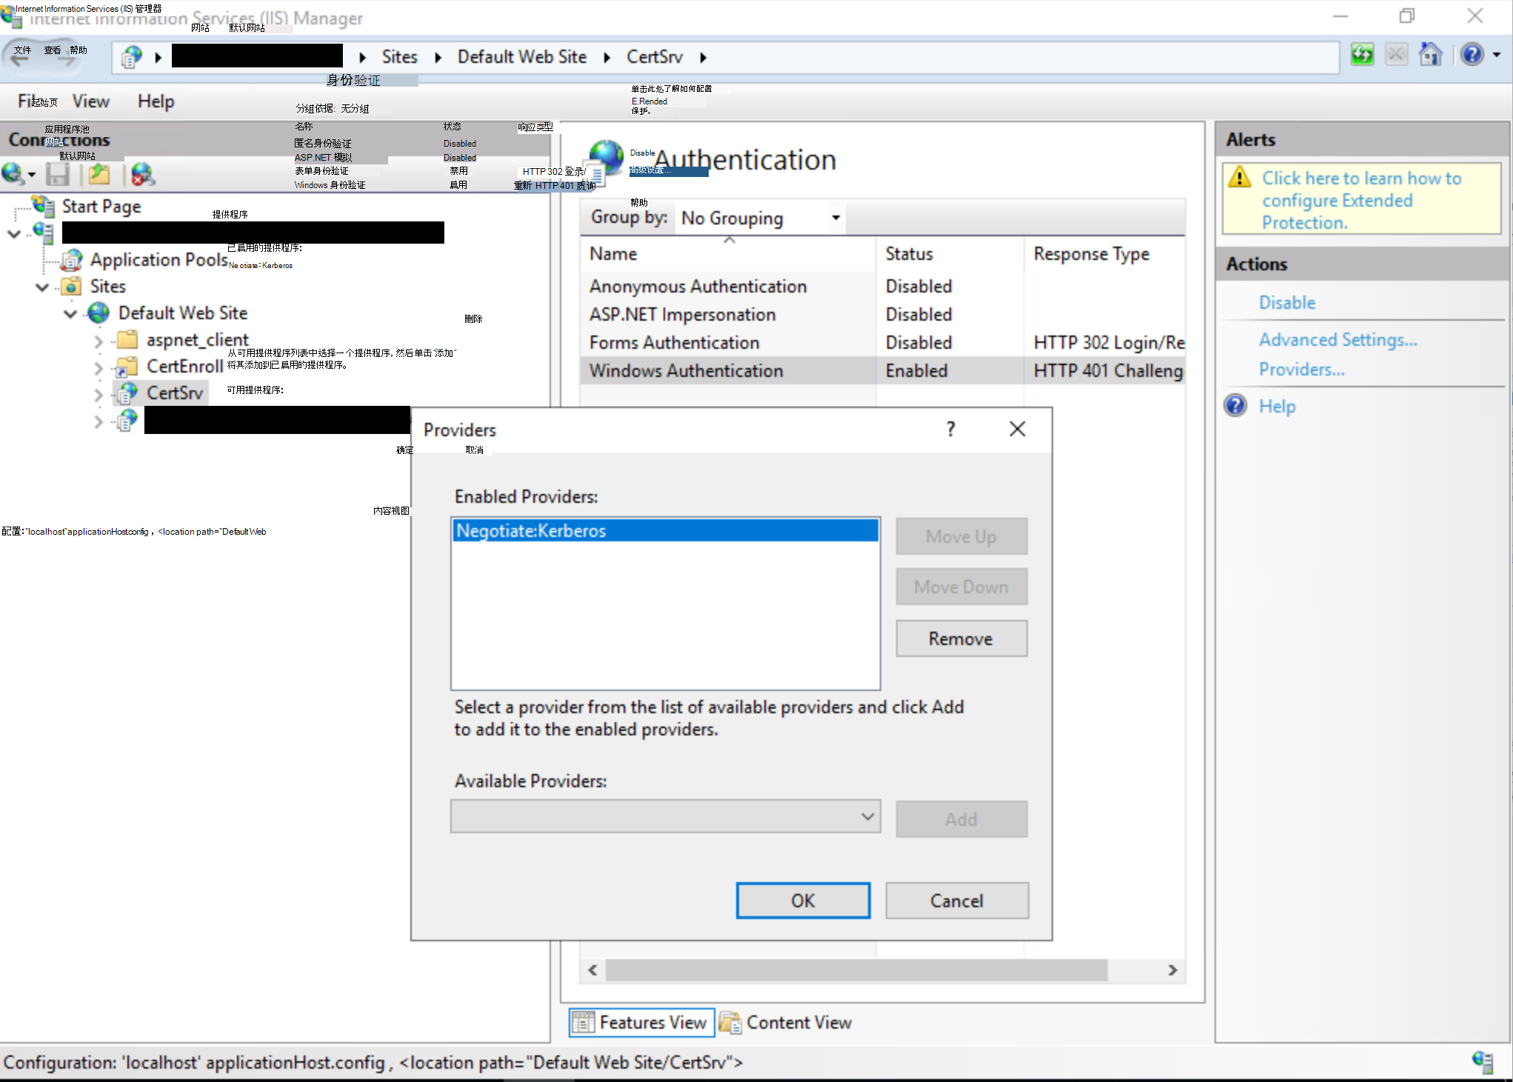
Task: Expand the aspnet_client tree node
Action: (98, 341)
